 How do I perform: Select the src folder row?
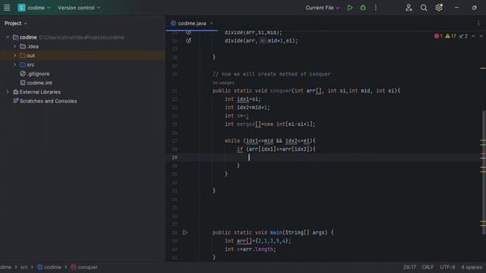click(83, 64)
